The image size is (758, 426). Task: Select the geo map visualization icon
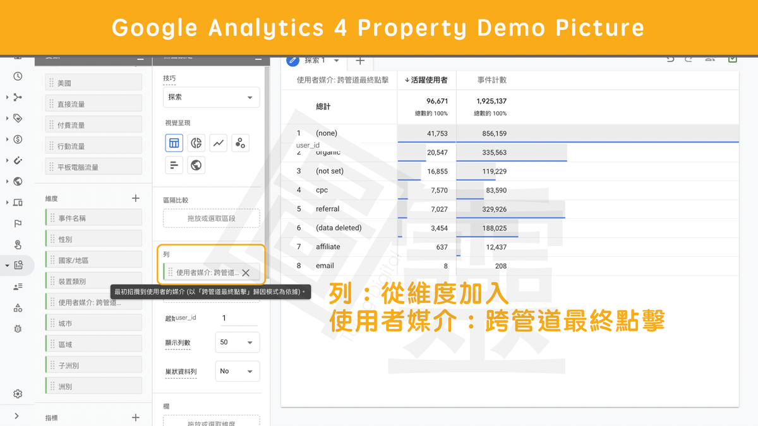point(196,165)
